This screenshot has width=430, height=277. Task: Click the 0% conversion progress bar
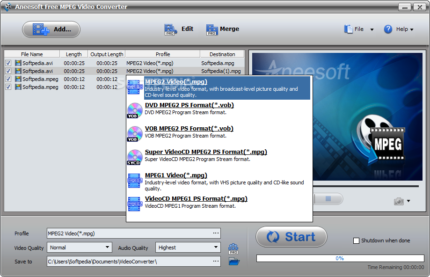[x=340, y=258]
